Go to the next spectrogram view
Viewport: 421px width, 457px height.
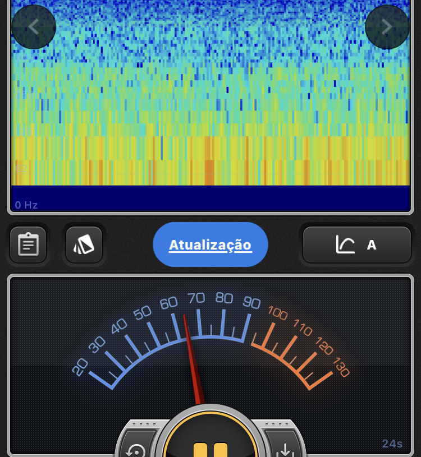tap(387, 27)
